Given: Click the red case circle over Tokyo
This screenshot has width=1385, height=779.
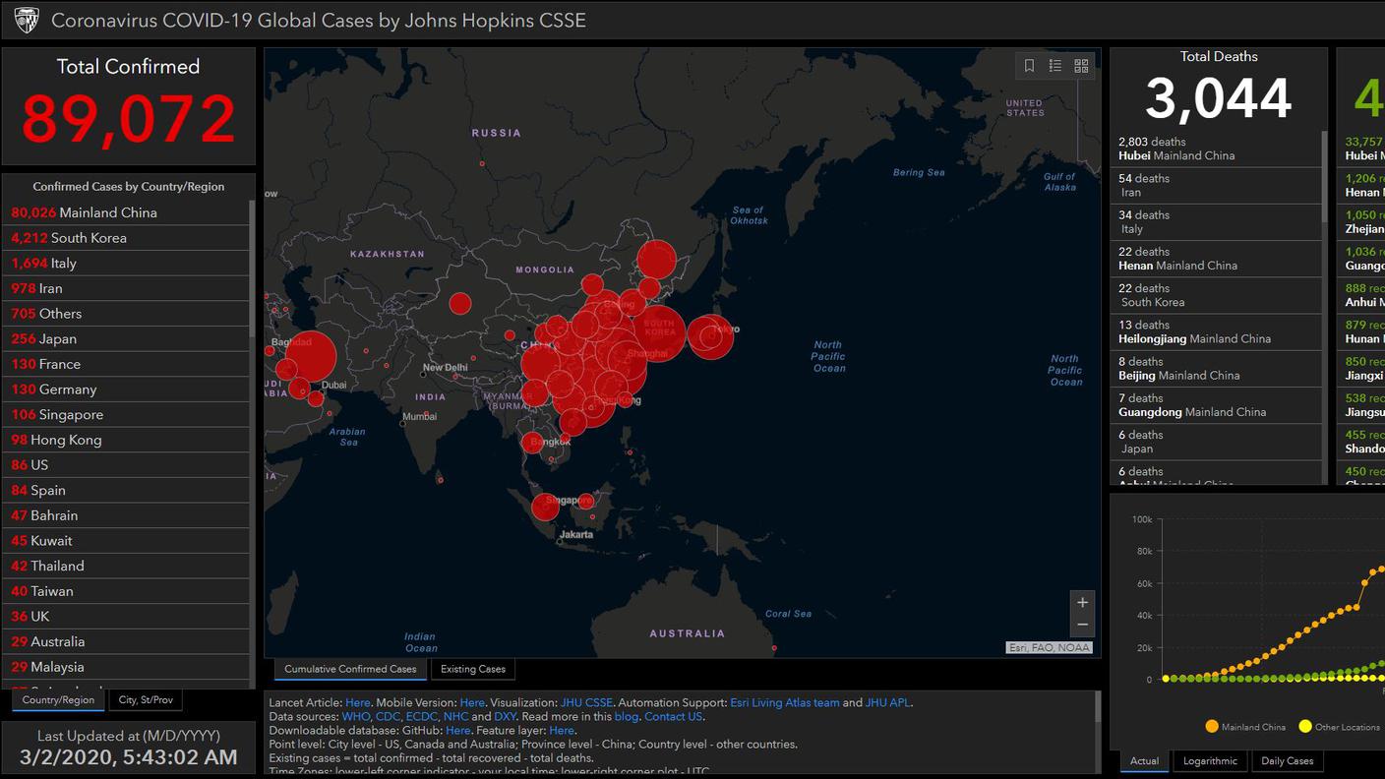Looking at the screenshot, I should click(x=709, y=336).
